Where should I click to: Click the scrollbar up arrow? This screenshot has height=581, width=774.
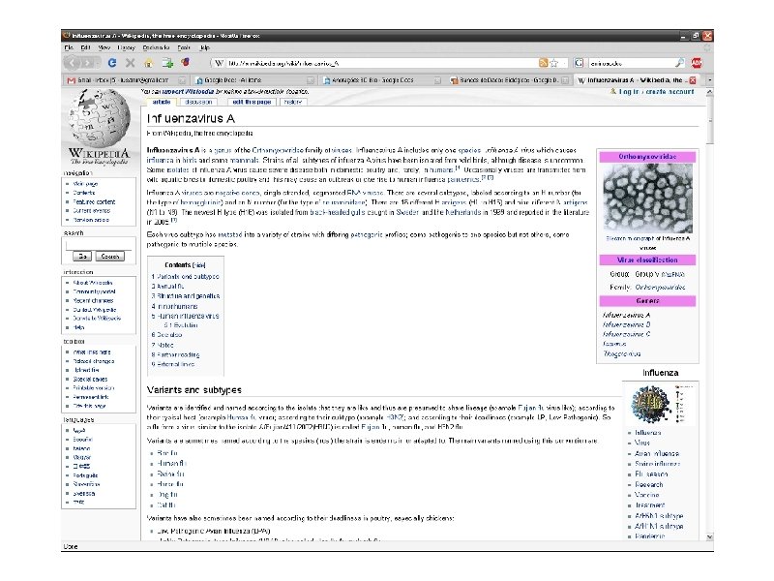(709, 92)
